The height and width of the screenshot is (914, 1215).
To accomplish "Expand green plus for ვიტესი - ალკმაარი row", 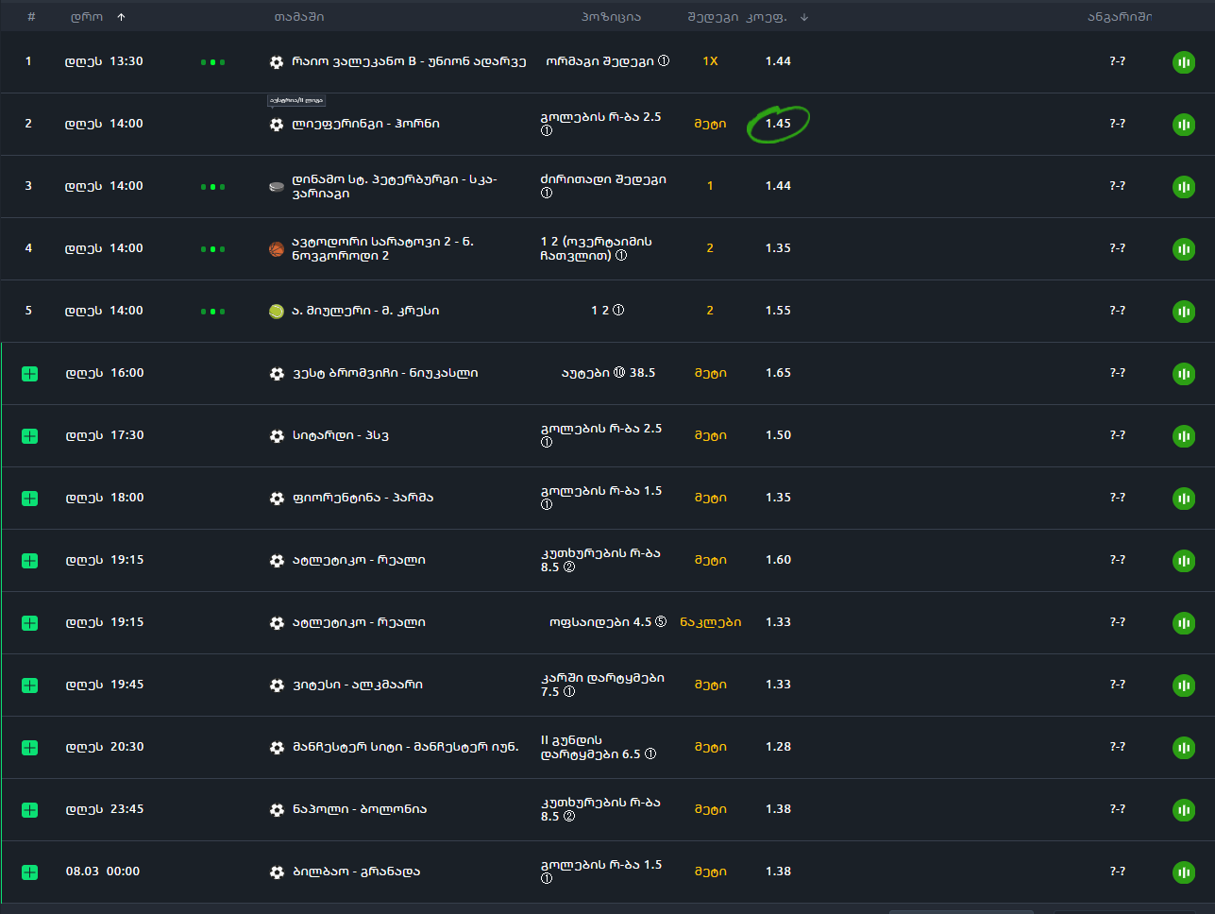I will (x=30, y=685).
